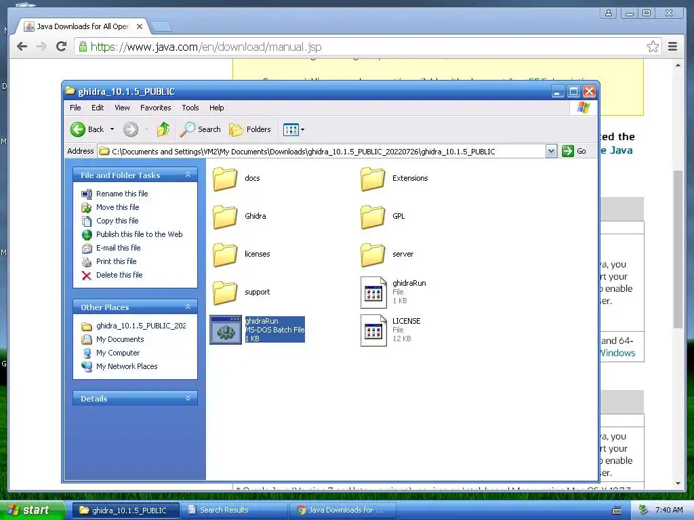Click Delete this file task

[x=119, y=275]
